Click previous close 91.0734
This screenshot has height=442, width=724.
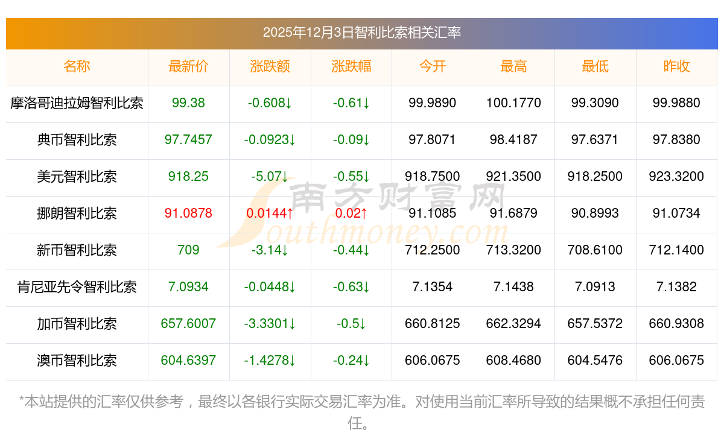(676, 213)
